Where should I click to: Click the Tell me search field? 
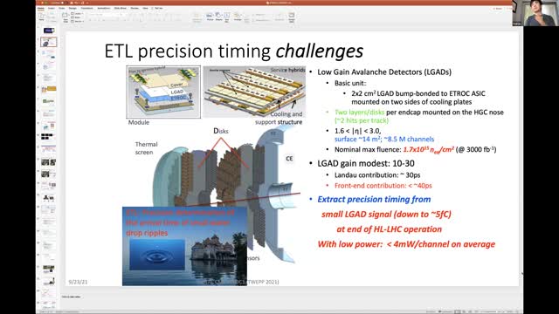(158, 8)
